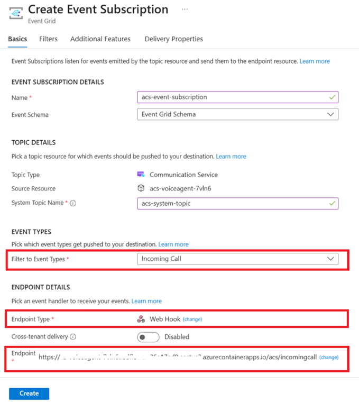Open the ellipsis more options menu
This screenshot has width=359, height=402.
(x=185, y=10)
